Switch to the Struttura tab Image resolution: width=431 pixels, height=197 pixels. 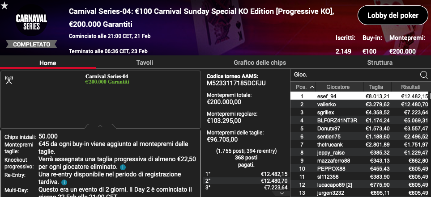pos(380,63)
